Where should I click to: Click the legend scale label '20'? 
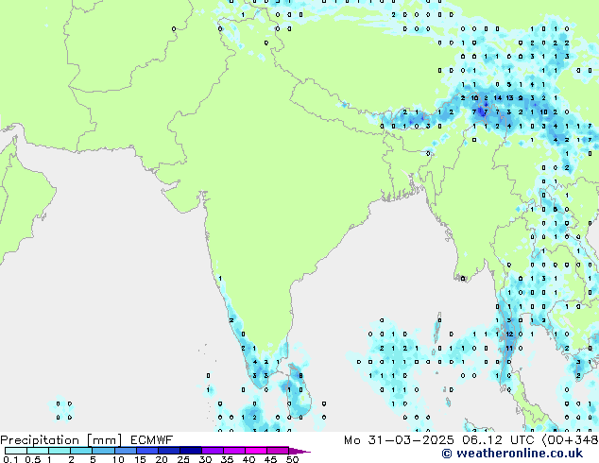point(162,459)
